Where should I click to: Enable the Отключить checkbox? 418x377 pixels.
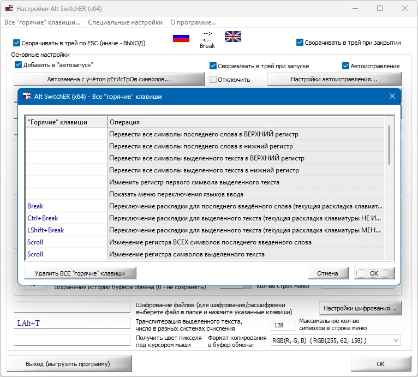213,80
